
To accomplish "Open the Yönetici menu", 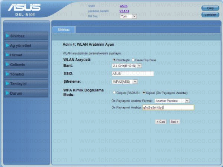I will click(26, 74).
